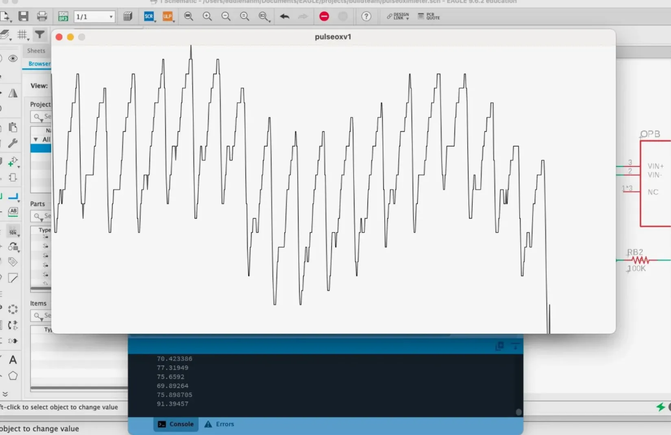Select the RB2 resistor in the schematic
This screenshot has height=435, width=671.
click(x=640, y=260)
